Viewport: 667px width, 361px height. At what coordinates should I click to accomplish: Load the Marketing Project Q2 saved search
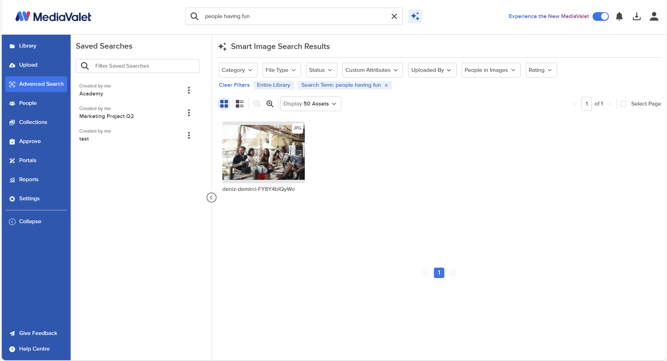106,116
